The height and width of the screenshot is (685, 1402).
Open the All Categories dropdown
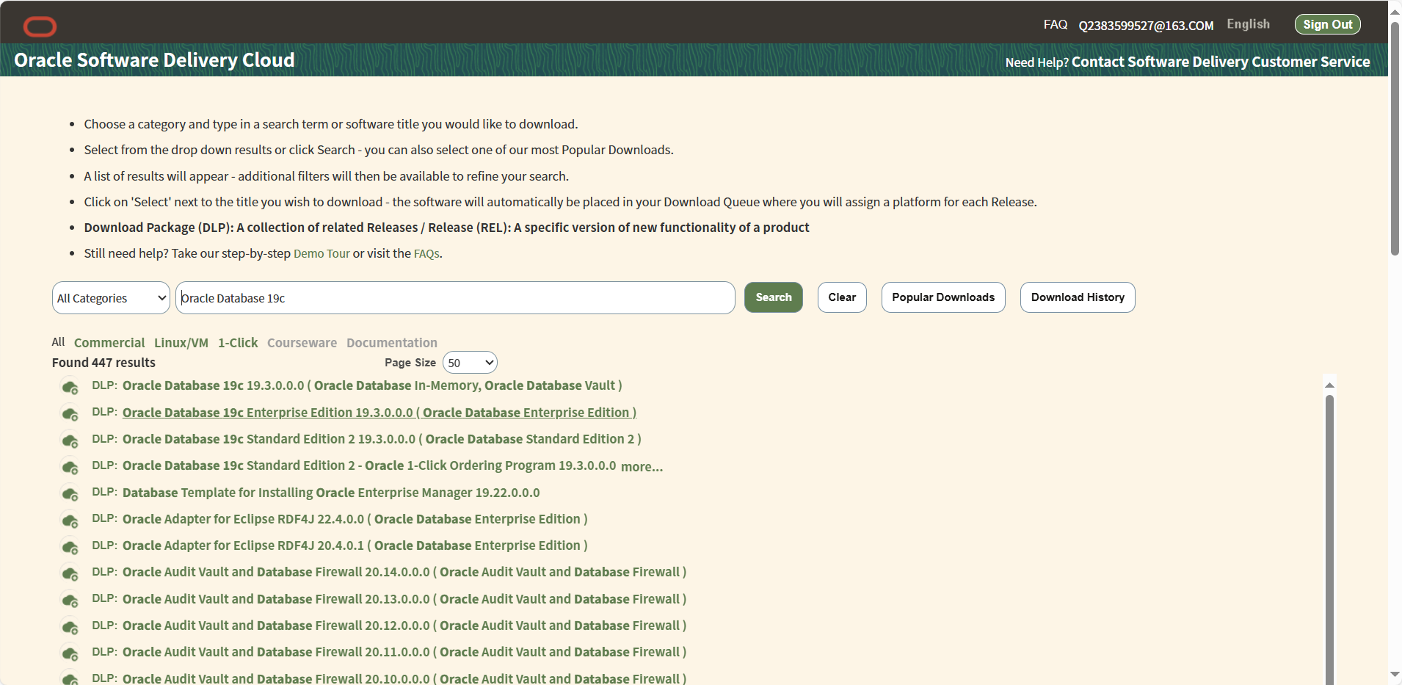click(111, 298)
